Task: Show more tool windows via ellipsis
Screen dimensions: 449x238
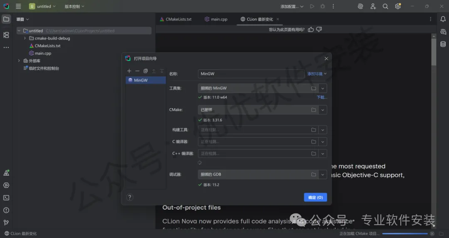Action: pos(6,47)
